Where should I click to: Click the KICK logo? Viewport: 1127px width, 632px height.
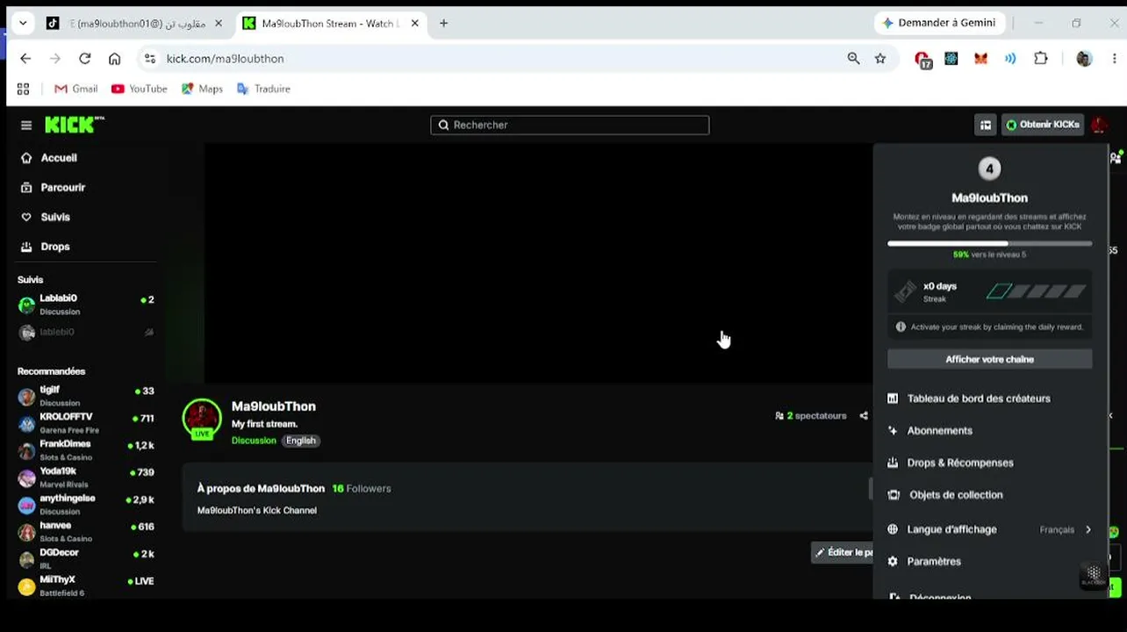point(74,125)
